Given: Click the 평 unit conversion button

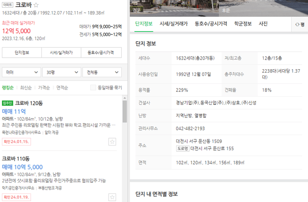Looking at the screenshot, I should tap(300, 25).
